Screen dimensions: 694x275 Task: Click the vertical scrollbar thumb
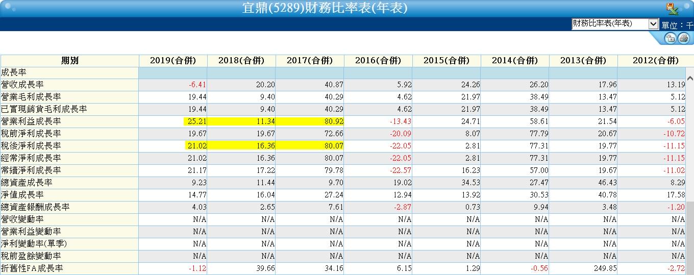click(x=690, y=237)
